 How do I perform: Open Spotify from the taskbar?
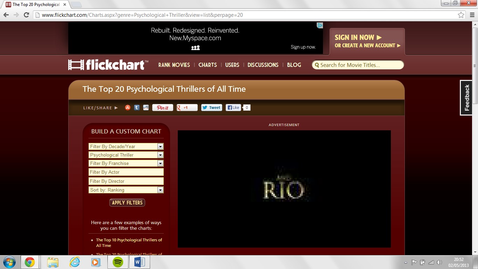point(118,262)
